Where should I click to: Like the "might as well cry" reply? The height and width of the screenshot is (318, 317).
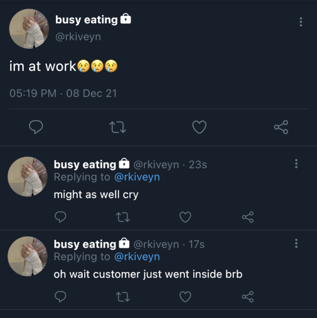click(185, 217)
